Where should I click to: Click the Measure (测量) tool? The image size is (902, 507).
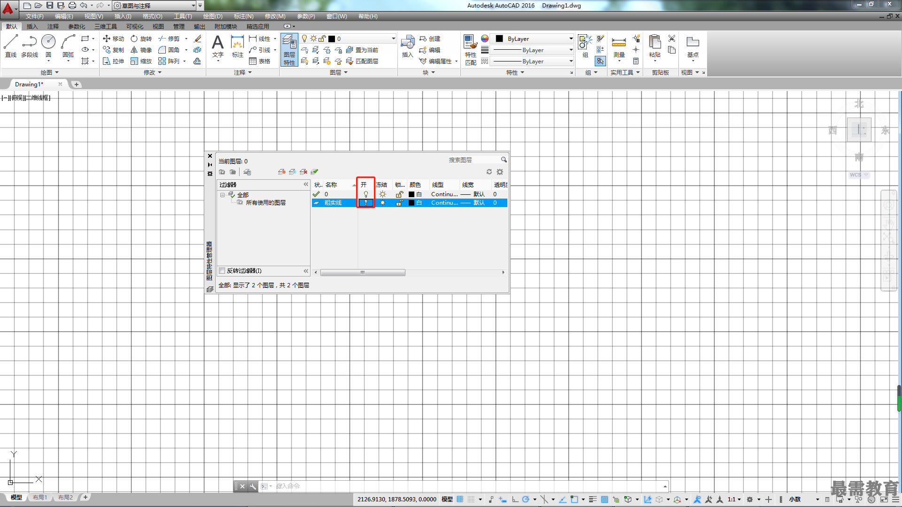pyautogui.click(x=619, y=47)
